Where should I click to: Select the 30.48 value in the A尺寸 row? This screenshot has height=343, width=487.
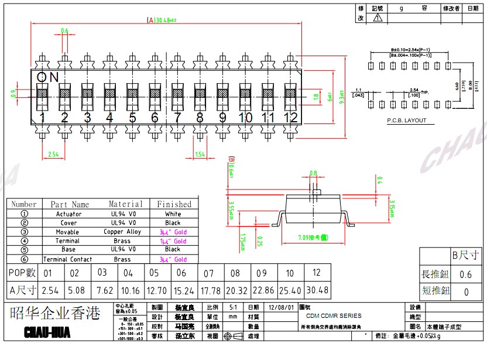317,290
